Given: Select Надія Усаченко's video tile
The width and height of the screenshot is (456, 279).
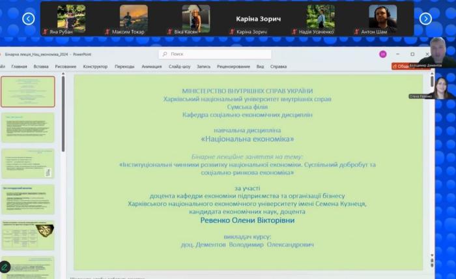Looking at the screenshot, I should click(x=321, y=18).
